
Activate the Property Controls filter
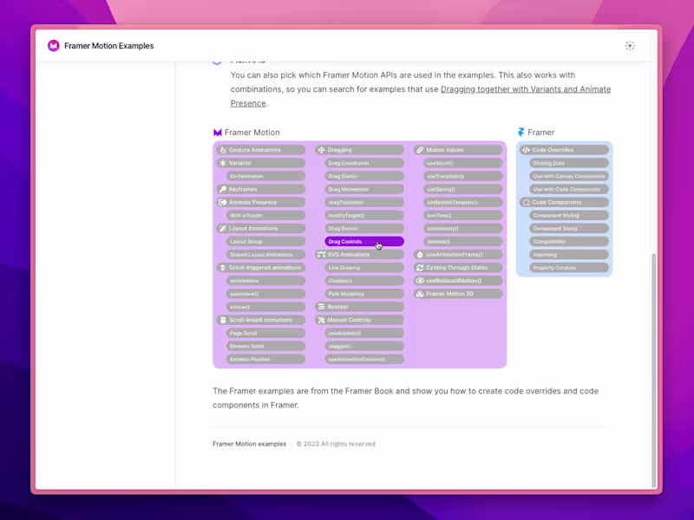(x=569, y=268)
